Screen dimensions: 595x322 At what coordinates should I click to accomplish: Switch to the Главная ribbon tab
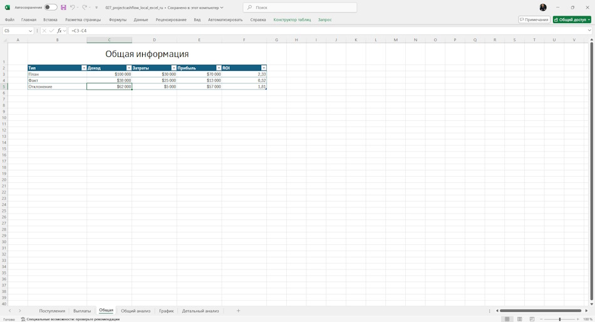pyautogui.click(x=29, y=20)
